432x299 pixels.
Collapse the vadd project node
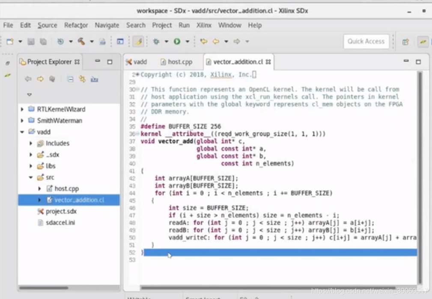click(22, 132)
